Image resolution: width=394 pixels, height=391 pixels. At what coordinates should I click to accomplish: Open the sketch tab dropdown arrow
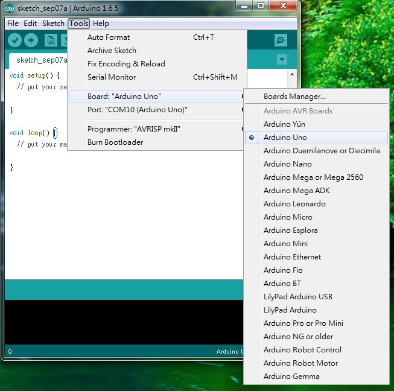tap(282, 60)
